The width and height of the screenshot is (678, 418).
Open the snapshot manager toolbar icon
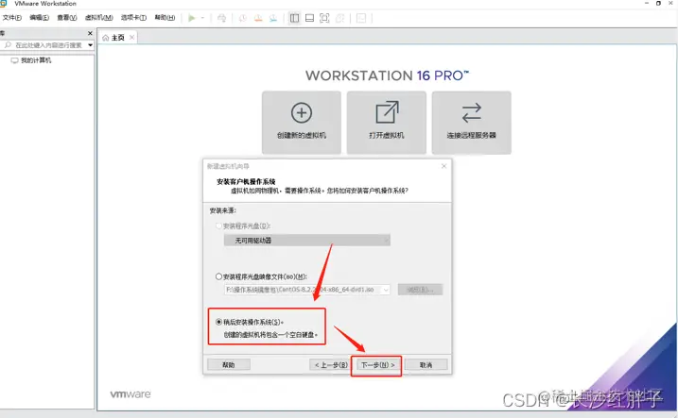[273, 18]
